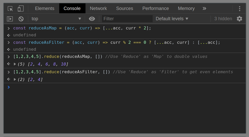Click the blue prompt chevron
Image resolution: width=249 pixels, height=137 pixels.
pyautogui.click(x=9, y=87)
